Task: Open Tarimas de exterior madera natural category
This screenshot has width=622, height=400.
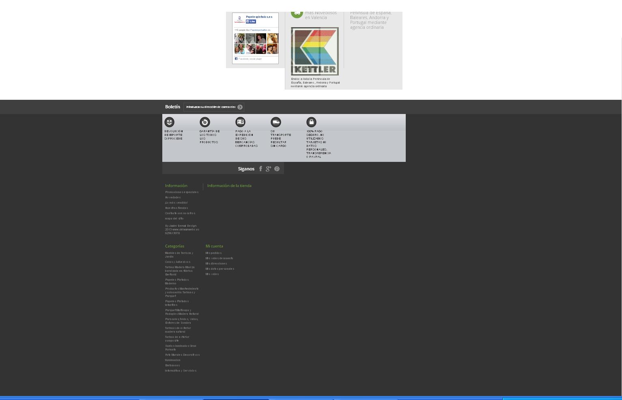Action: pos(178,330)
